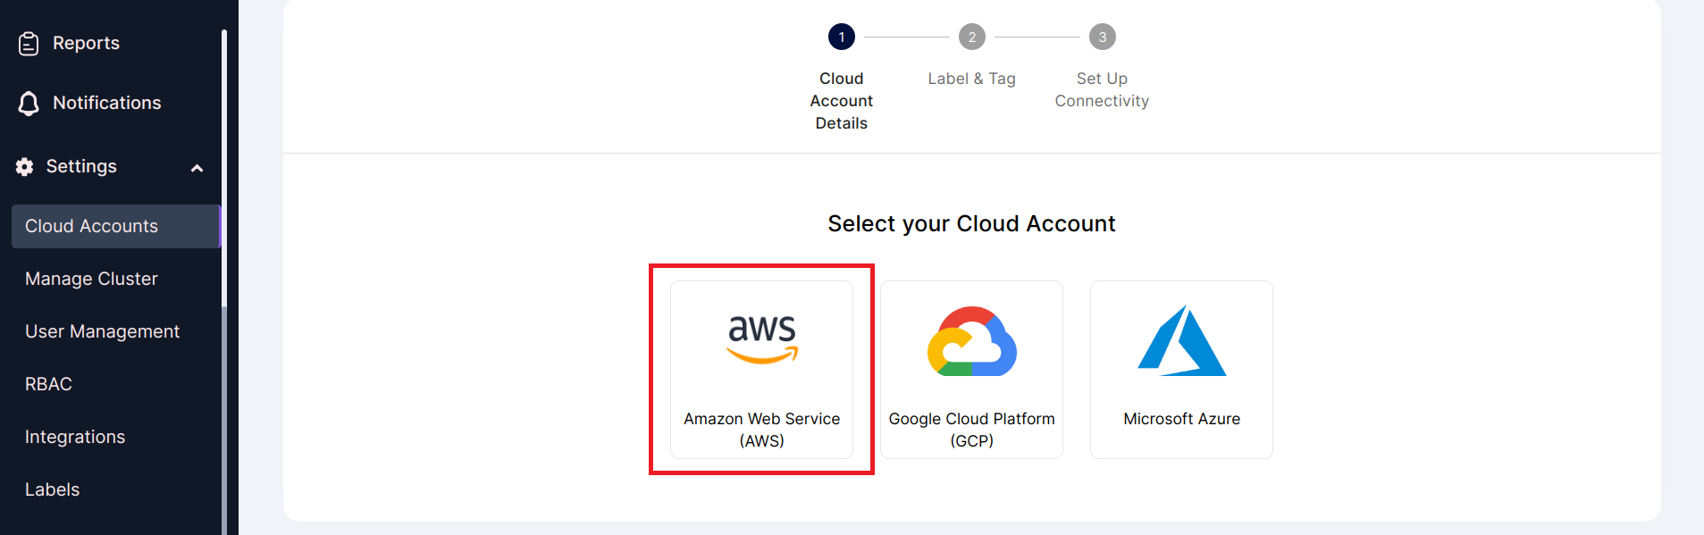Click the Reports clipboard icon
1704x535 pixels.
[x=29, y=43]
